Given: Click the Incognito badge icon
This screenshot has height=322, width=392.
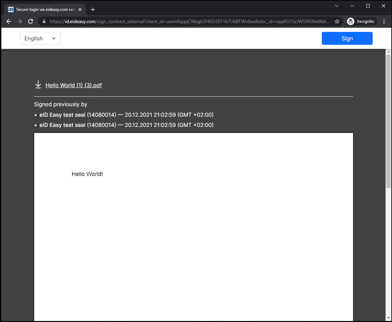Looking at the screenshot, I should (351, 21).
